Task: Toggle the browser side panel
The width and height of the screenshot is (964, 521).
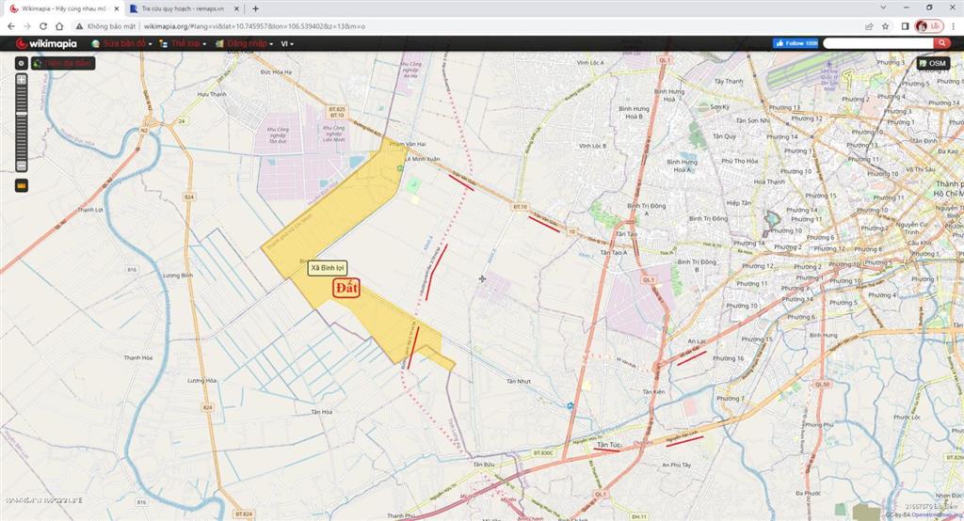Action: click(905, 26)
